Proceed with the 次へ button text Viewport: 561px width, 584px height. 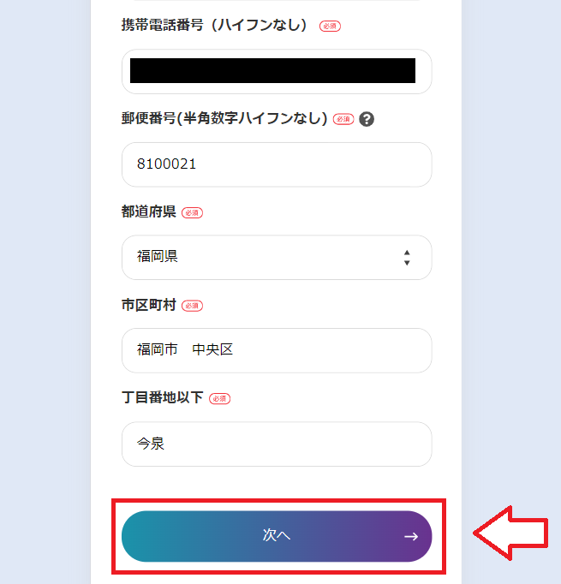click(x=277, y=535)
